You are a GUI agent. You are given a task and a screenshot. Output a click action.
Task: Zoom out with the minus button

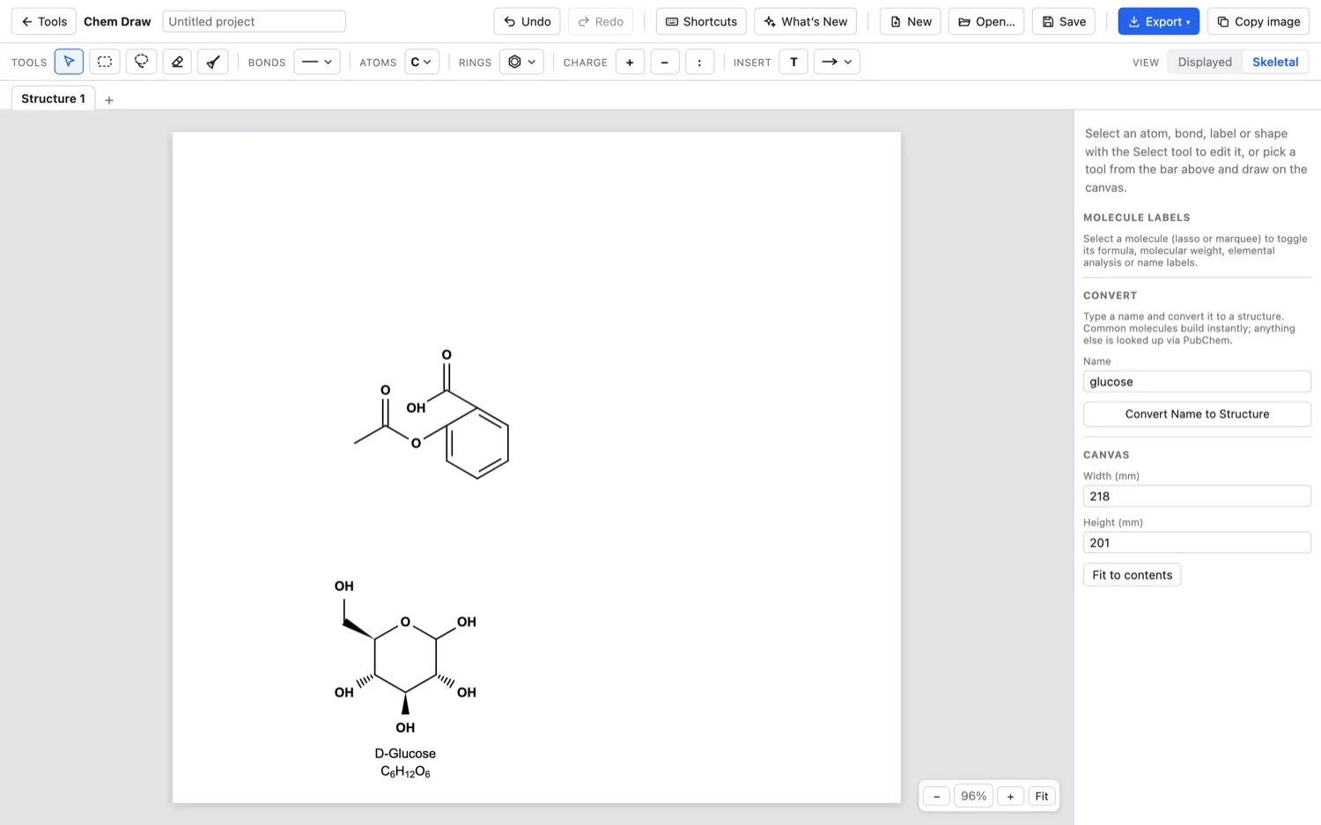point(937,796)
